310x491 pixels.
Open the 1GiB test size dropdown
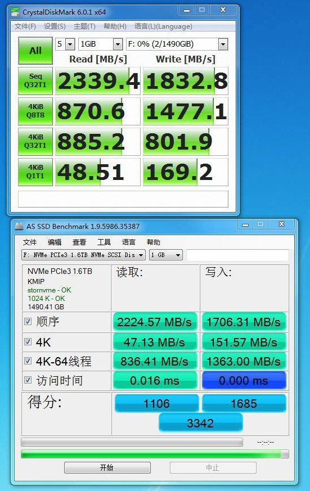(x=100, y=44)
